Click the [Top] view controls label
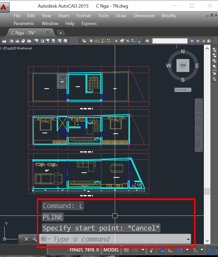Viewport: 218px width, 257px height. pyautogui.click(x=8, y=48)
